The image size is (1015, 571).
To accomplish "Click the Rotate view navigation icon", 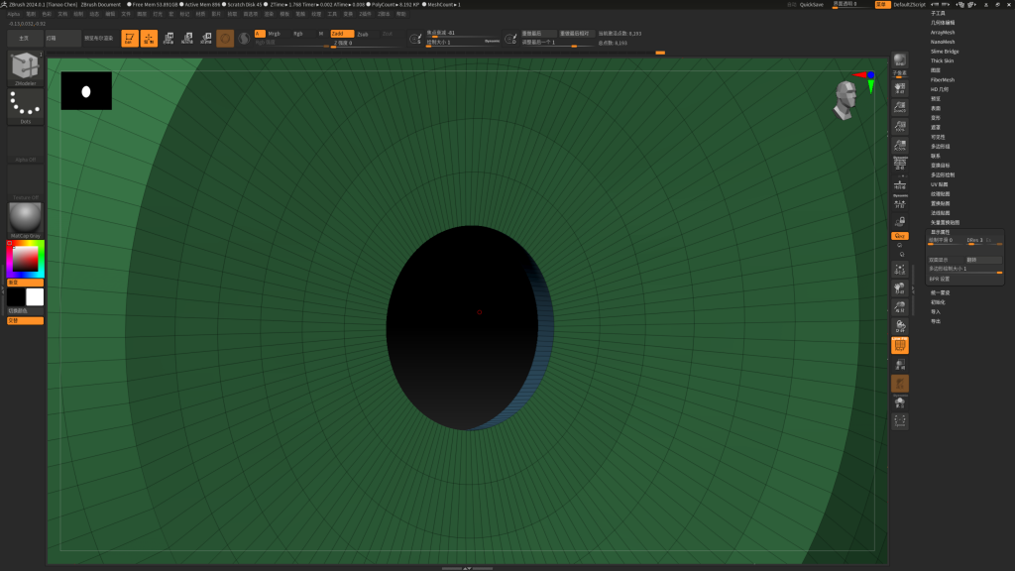I will tap(900, 326).
